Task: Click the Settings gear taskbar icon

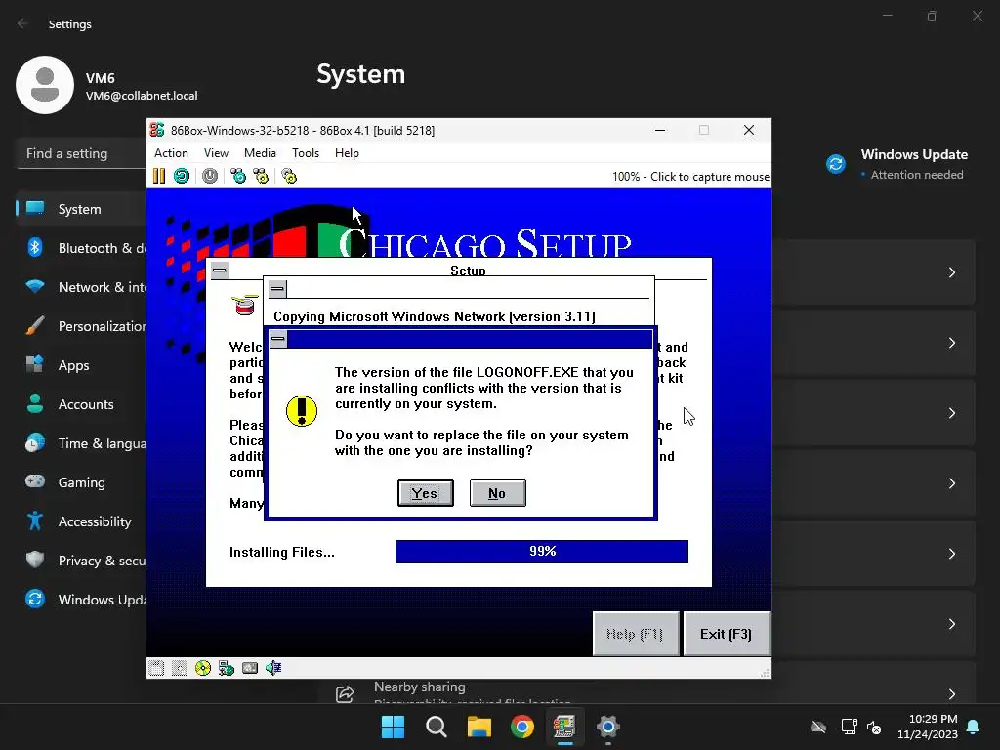Action: tap(607, 727)
